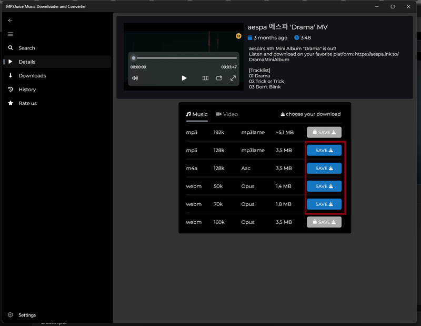Click the player's cast/share icon
Image resolution: width=421 pixels, height=326 pixels.
tap(219, 78)
